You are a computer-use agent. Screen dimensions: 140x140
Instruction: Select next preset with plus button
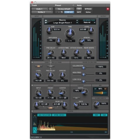click(59, 12)
